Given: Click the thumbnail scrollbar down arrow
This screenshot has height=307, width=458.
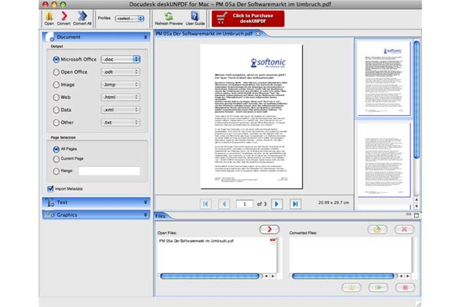Looking at the screenshot, I should point(417,206).
